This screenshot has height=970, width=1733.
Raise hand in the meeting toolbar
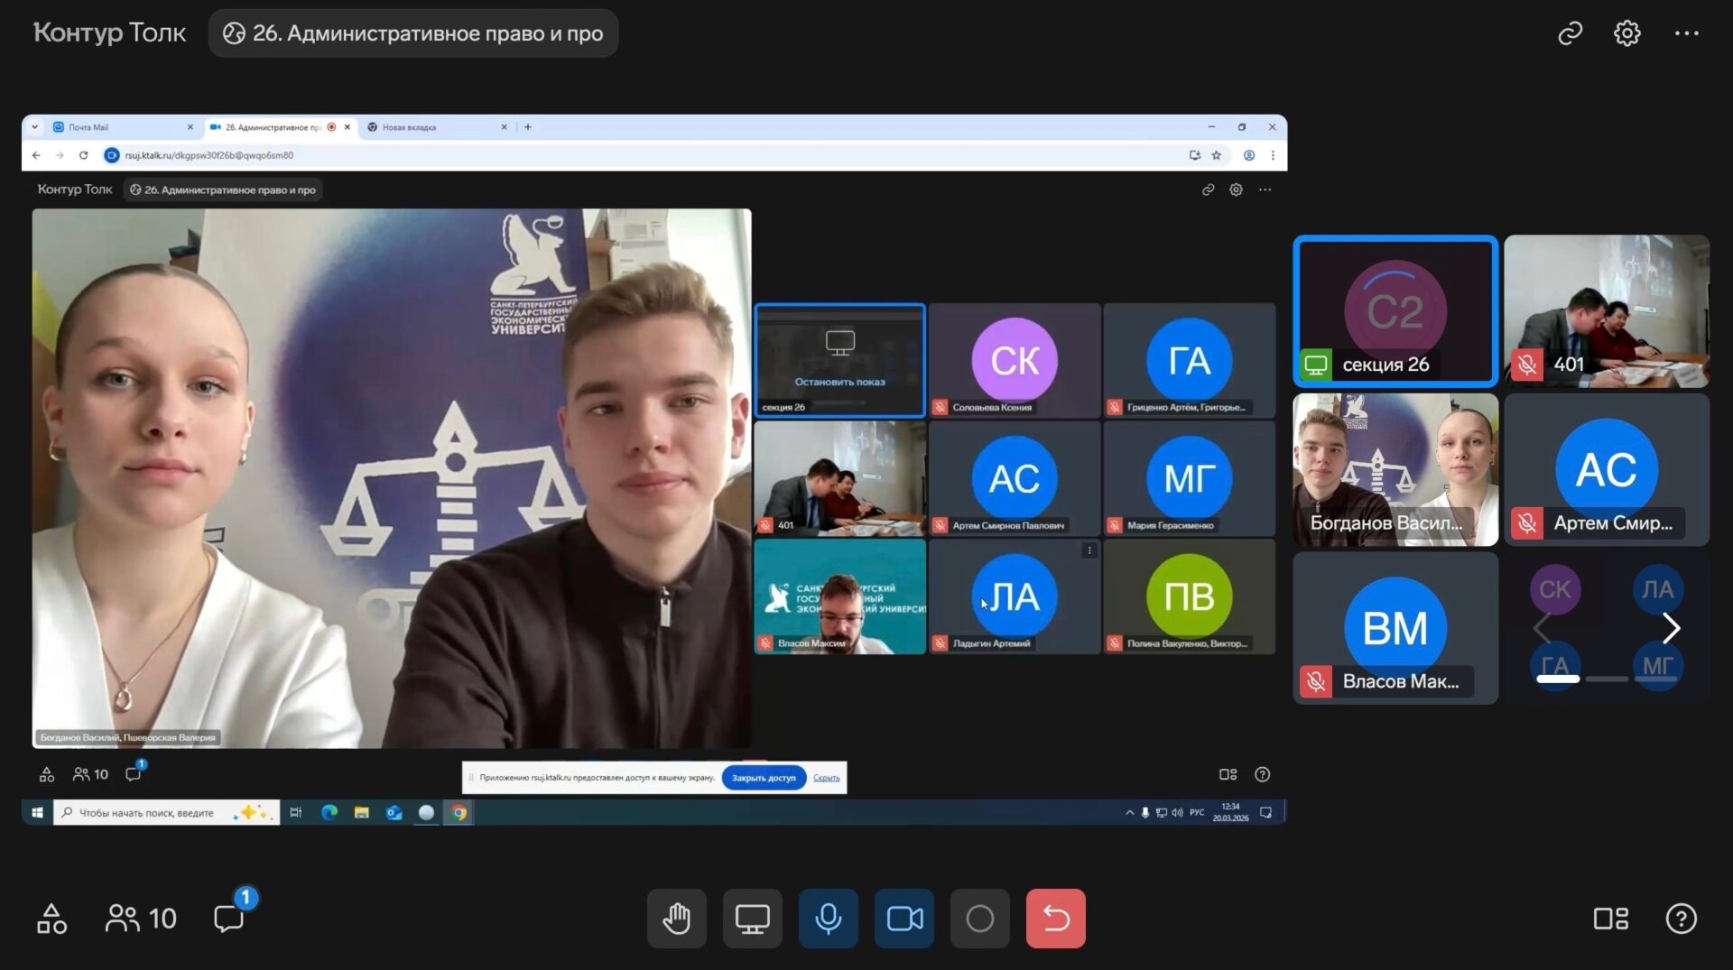tap(676, 919)
